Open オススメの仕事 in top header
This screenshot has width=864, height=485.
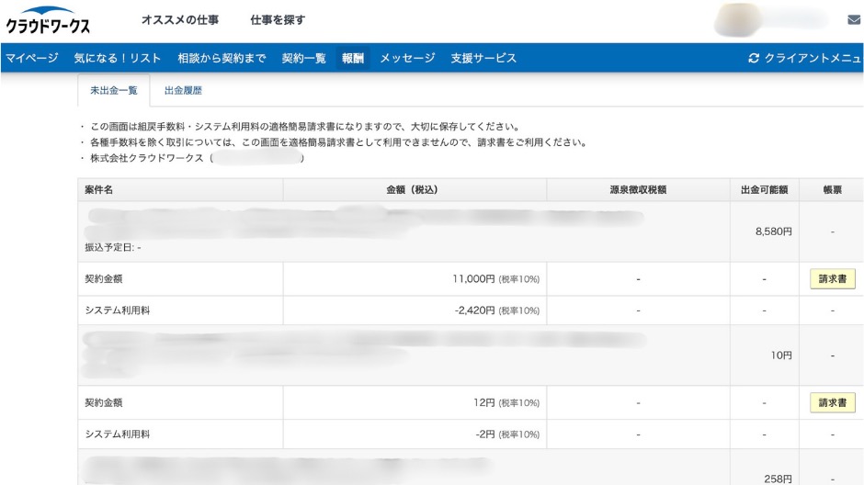[x=180, y=20]
